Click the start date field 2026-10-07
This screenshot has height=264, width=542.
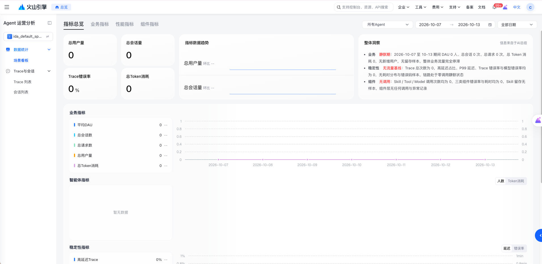point(430,25)
